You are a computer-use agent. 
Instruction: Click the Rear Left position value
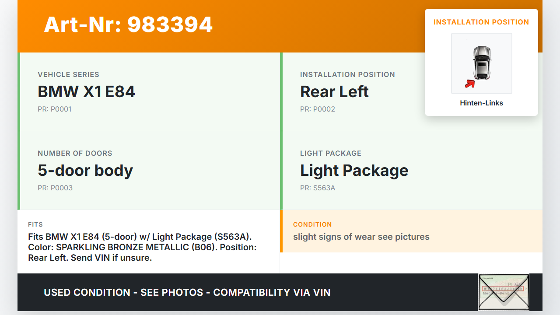[334, 91]
